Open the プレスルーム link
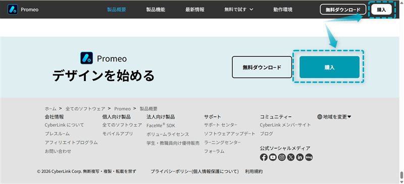Screen dimensions: 404x184 coord(57,134)
